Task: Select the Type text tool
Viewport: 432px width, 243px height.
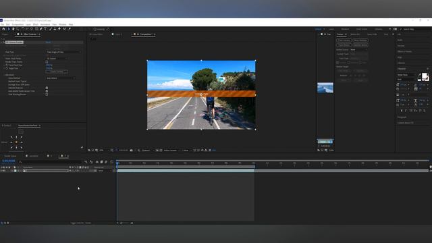Action: tap(45, 29)
